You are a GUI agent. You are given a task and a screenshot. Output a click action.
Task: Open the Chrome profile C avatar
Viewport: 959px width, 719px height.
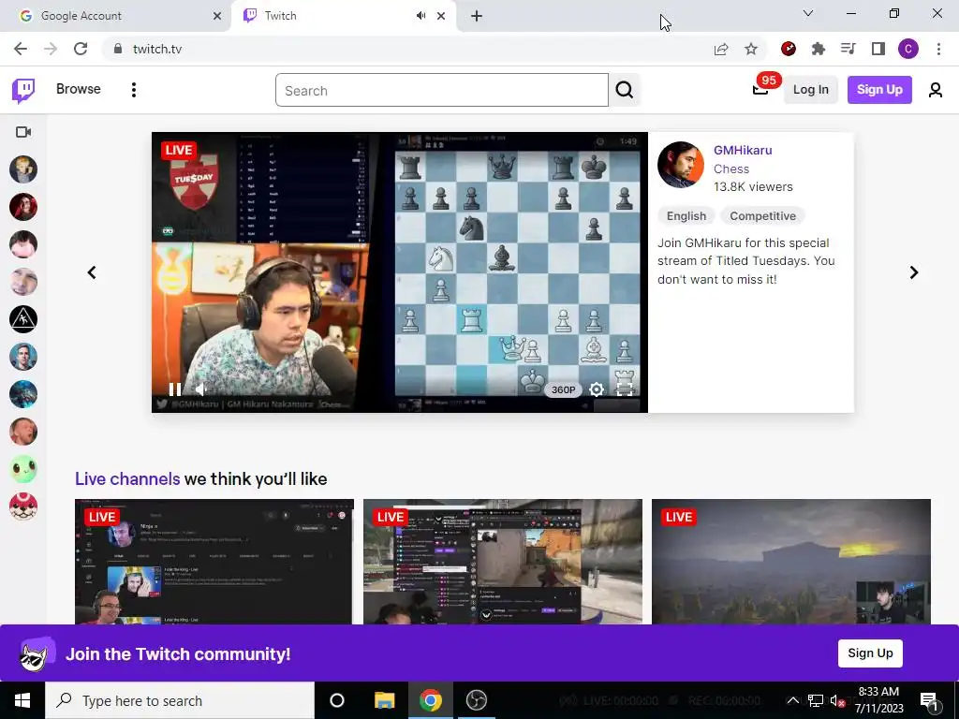click(x=908, y=49)
